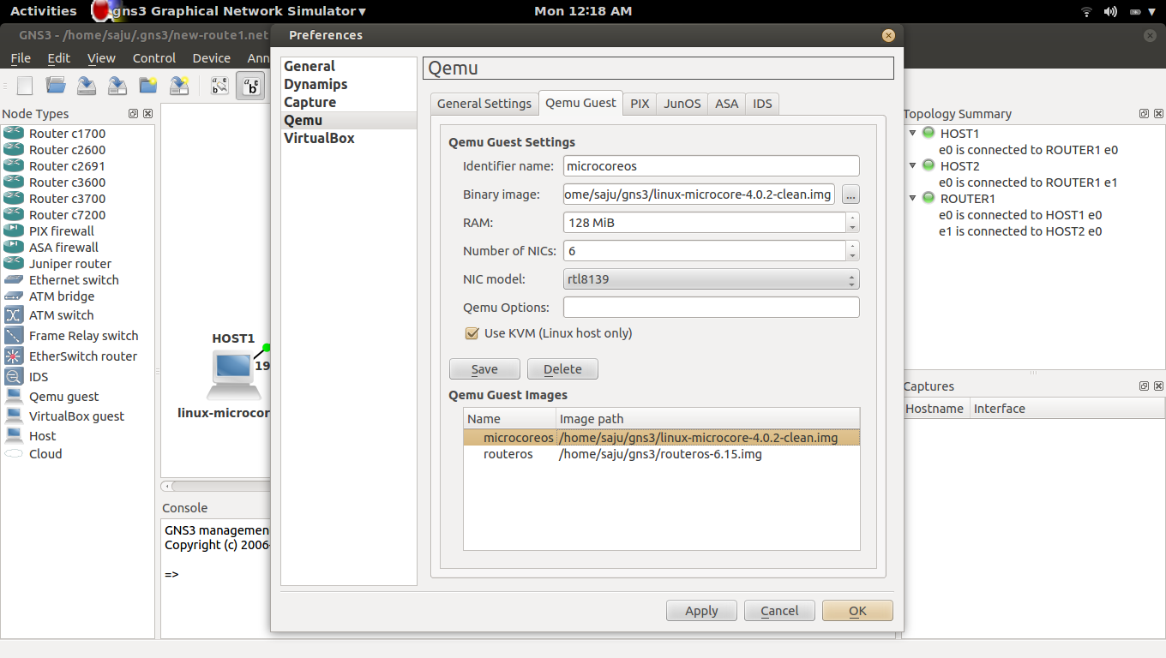
Task: Click the Cancel button
Action: 779,611
